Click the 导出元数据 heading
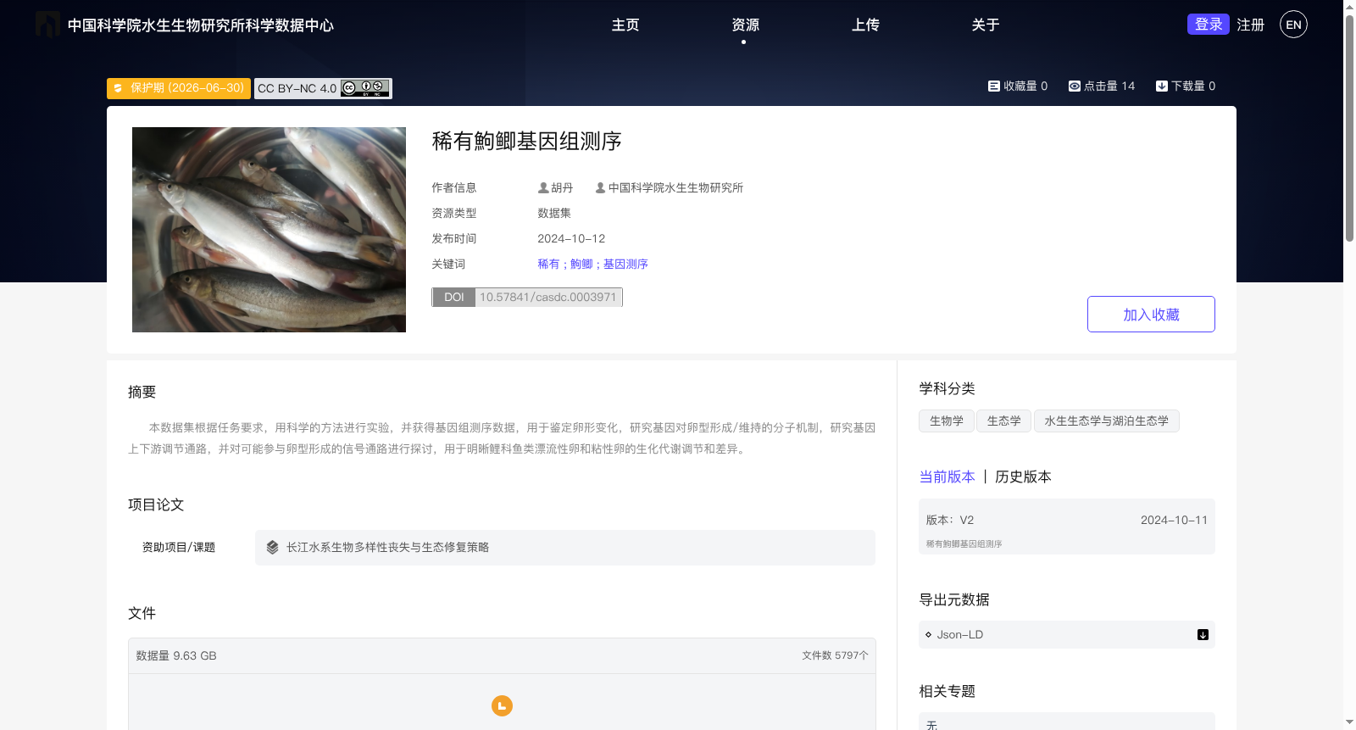The width and height of the screenshot is (1356, 730). tap(954, 599)
